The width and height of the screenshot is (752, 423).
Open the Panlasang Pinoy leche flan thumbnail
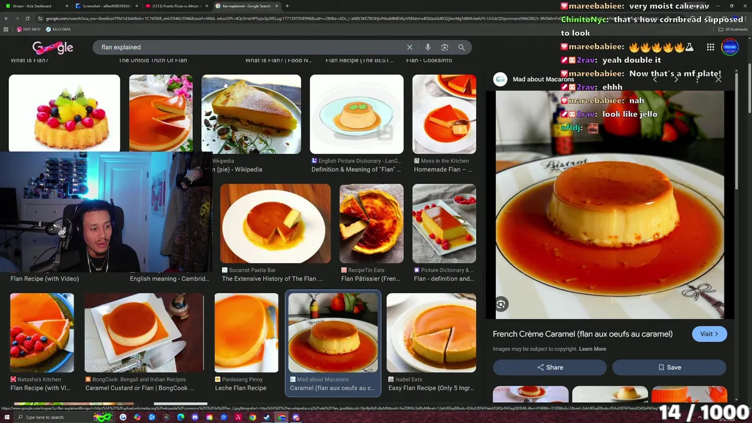[x=246, y=333]
